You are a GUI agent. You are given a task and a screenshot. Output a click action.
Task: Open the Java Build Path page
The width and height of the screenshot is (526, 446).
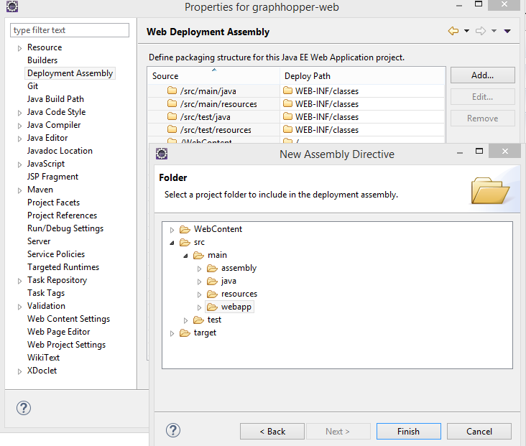pyautogui.click(x=55, y=99)
